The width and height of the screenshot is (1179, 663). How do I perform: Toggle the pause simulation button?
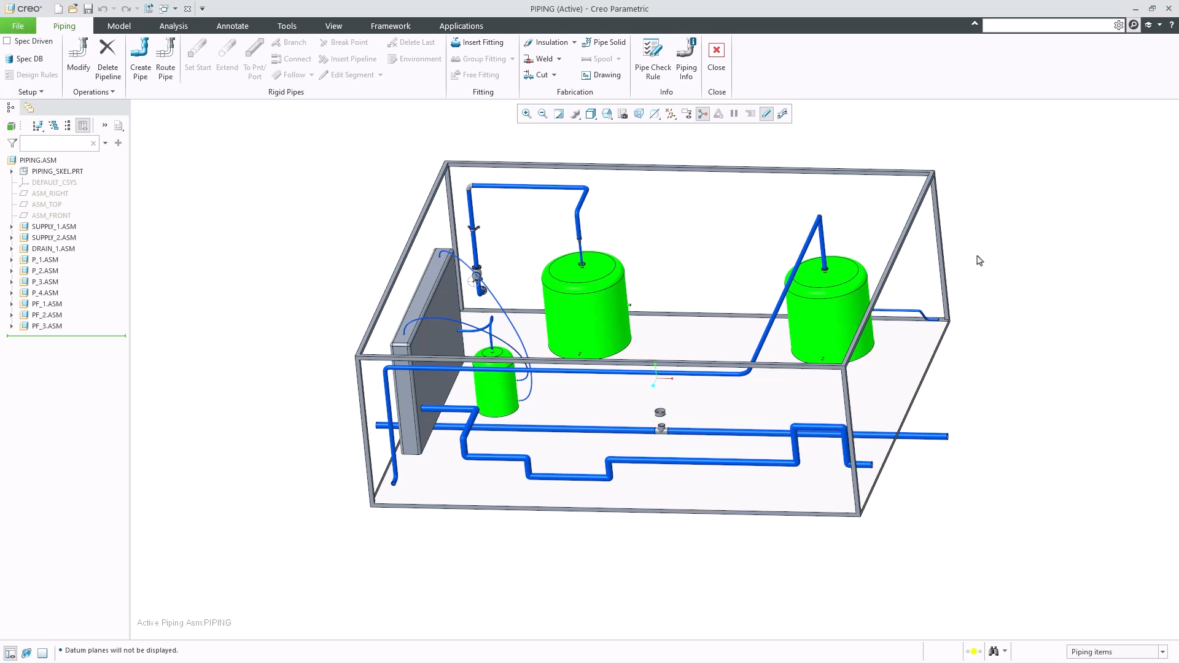point(734,114)
